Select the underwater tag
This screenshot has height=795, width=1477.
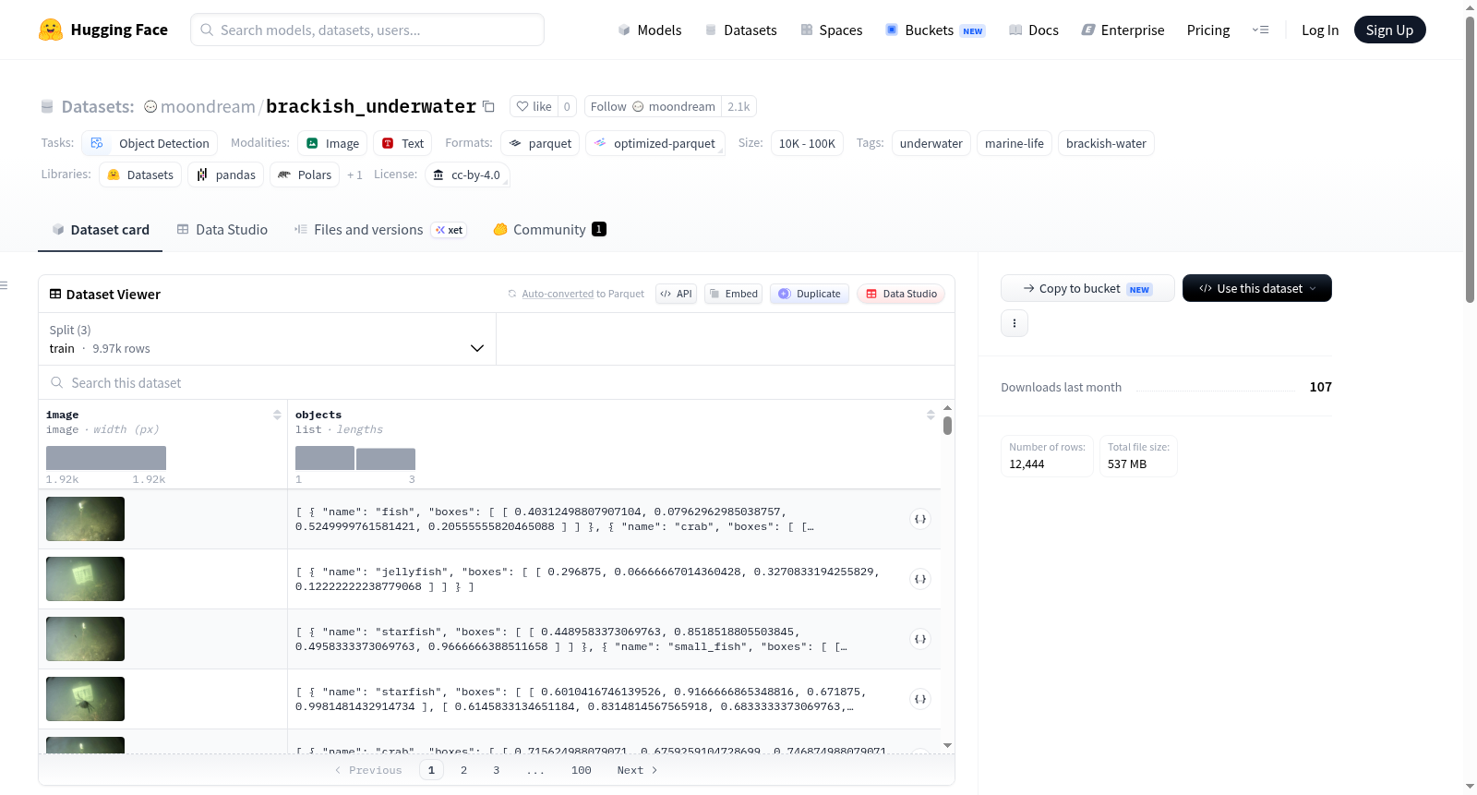(931, 143)
